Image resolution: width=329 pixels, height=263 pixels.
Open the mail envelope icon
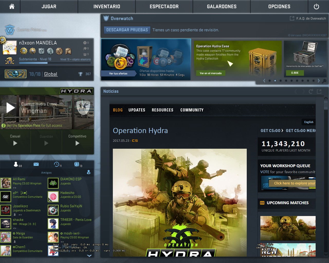click(x=36, y=164)
